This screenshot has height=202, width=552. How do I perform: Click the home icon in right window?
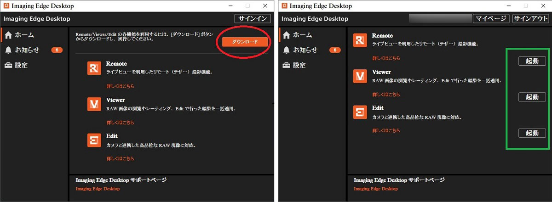[287, 35]
